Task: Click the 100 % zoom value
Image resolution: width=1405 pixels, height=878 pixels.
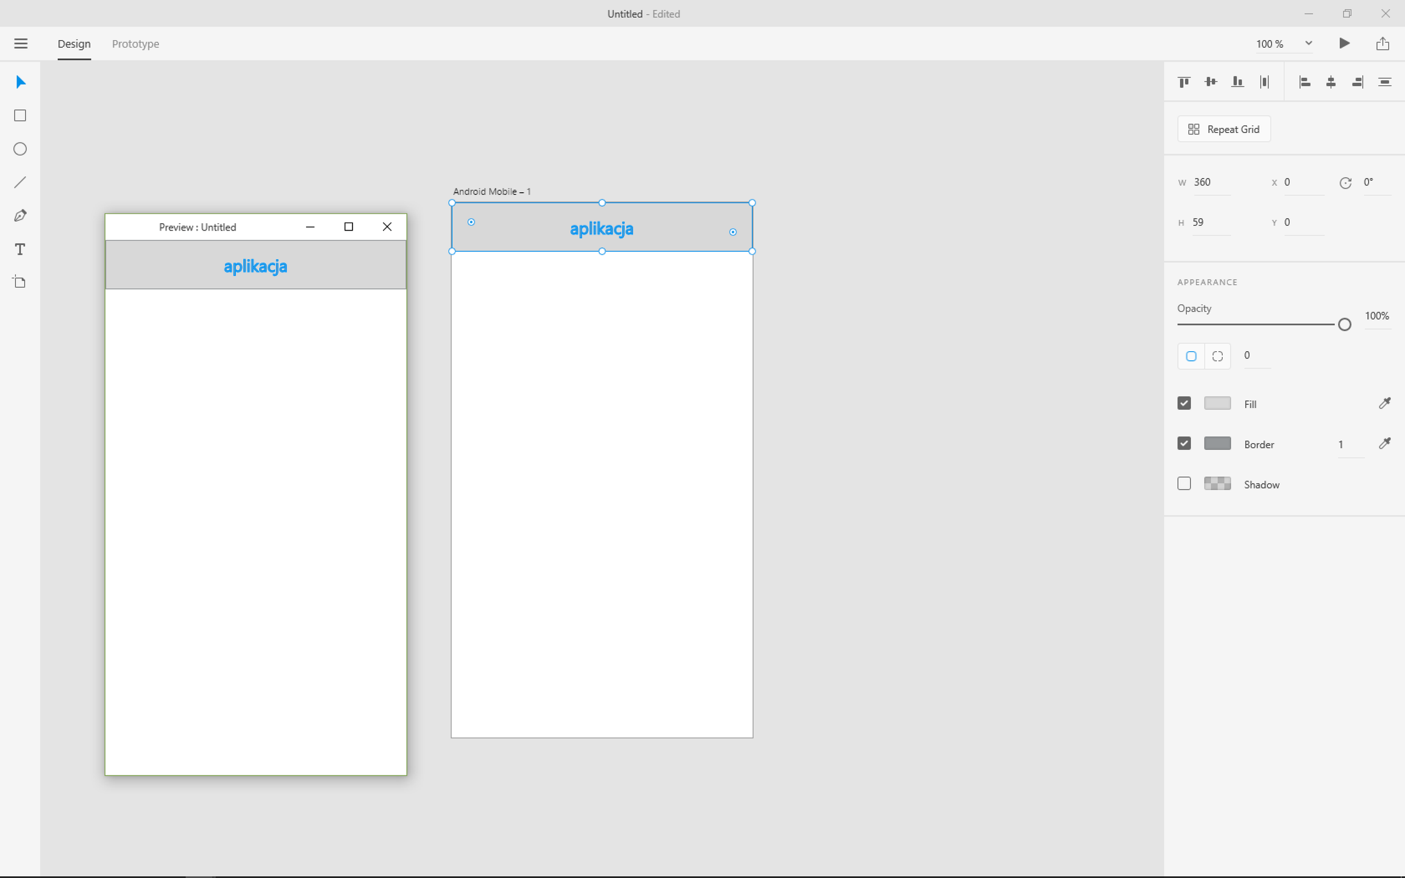Action: (1270, 44)
